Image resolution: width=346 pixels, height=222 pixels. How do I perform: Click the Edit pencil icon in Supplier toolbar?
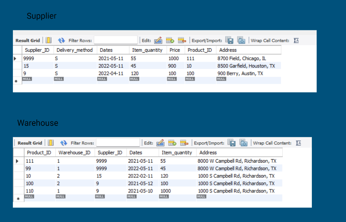tap(158, 40)
